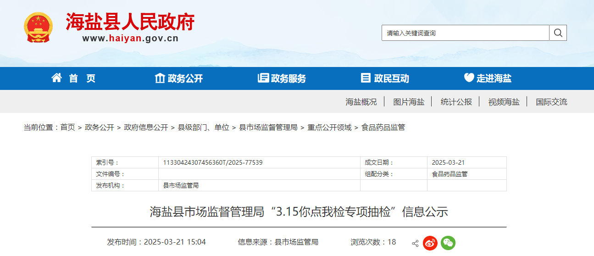Share via the green WeChat icon
The image size is (594, 256).
(x=448, y=243)
